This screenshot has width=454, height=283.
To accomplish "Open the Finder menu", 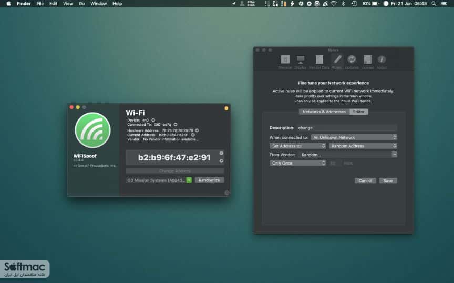I will 24,4.
